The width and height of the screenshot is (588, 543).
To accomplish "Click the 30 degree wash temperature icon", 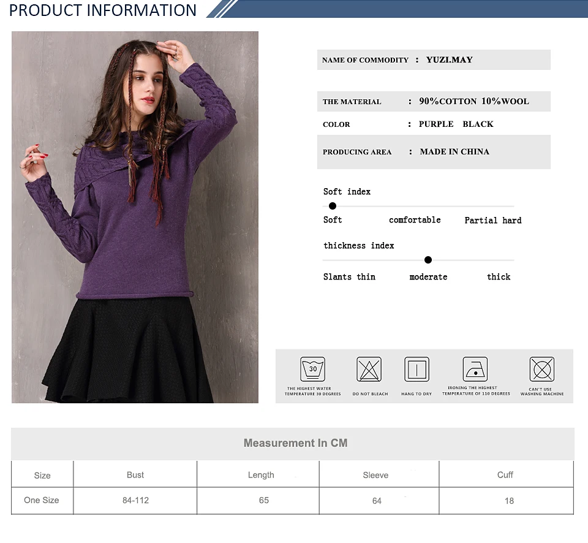I will (x=313, y=370).
